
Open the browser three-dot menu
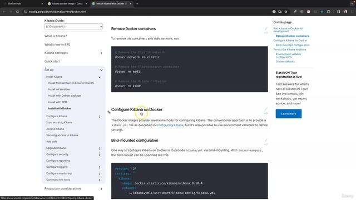tap(352, 12)
